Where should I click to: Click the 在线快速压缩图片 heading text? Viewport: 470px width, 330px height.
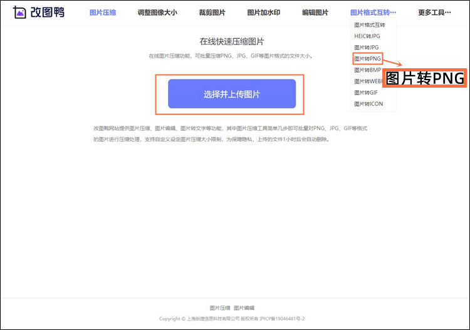232,41
